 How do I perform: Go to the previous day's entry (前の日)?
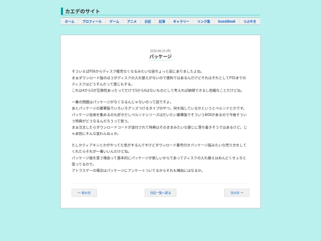tap(84, 193)
